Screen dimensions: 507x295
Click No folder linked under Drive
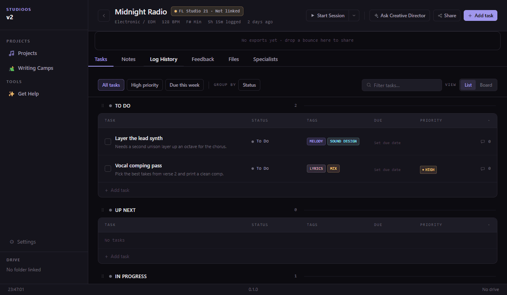24,270
